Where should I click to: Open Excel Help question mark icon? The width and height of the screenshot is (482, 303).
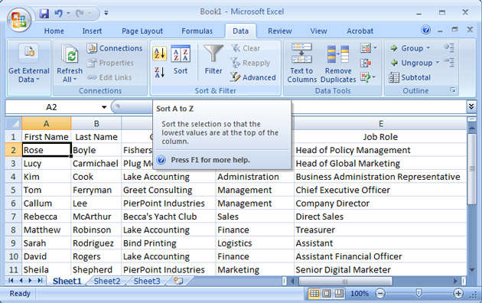coord(426,30)
